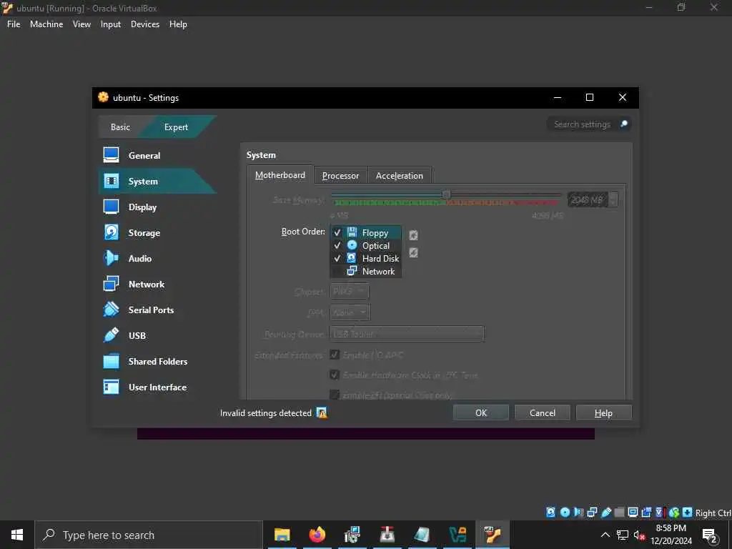Open the Machine menu

click(x=46, y=24)
